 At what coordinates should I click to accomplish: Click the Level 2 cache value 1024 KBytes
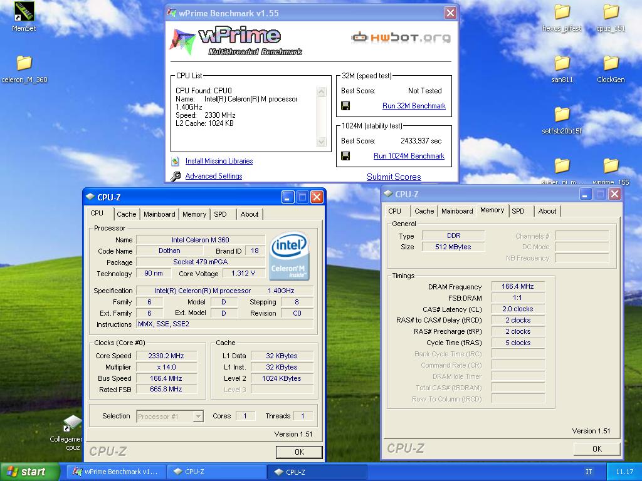click(x=282, y=378)
